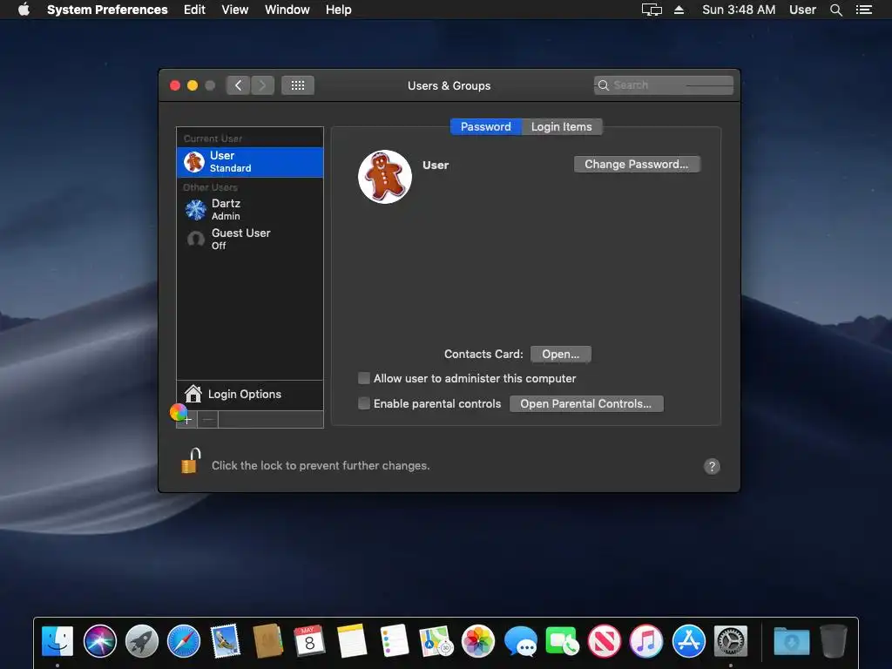Add a new user with plus button

coord(187,420)
